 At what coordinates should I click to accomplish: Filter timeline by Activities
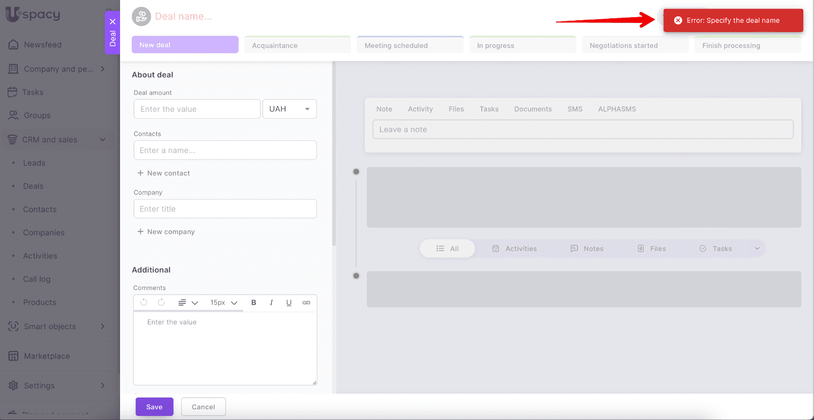(514, 249)
